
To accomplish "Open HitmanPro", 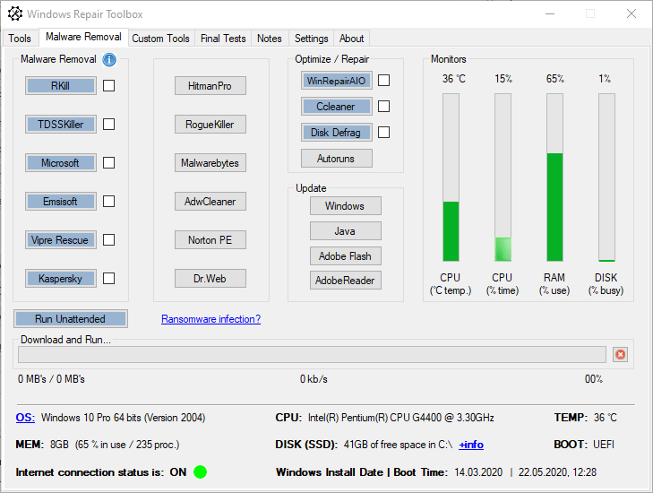I will click(x=211, y=85).
